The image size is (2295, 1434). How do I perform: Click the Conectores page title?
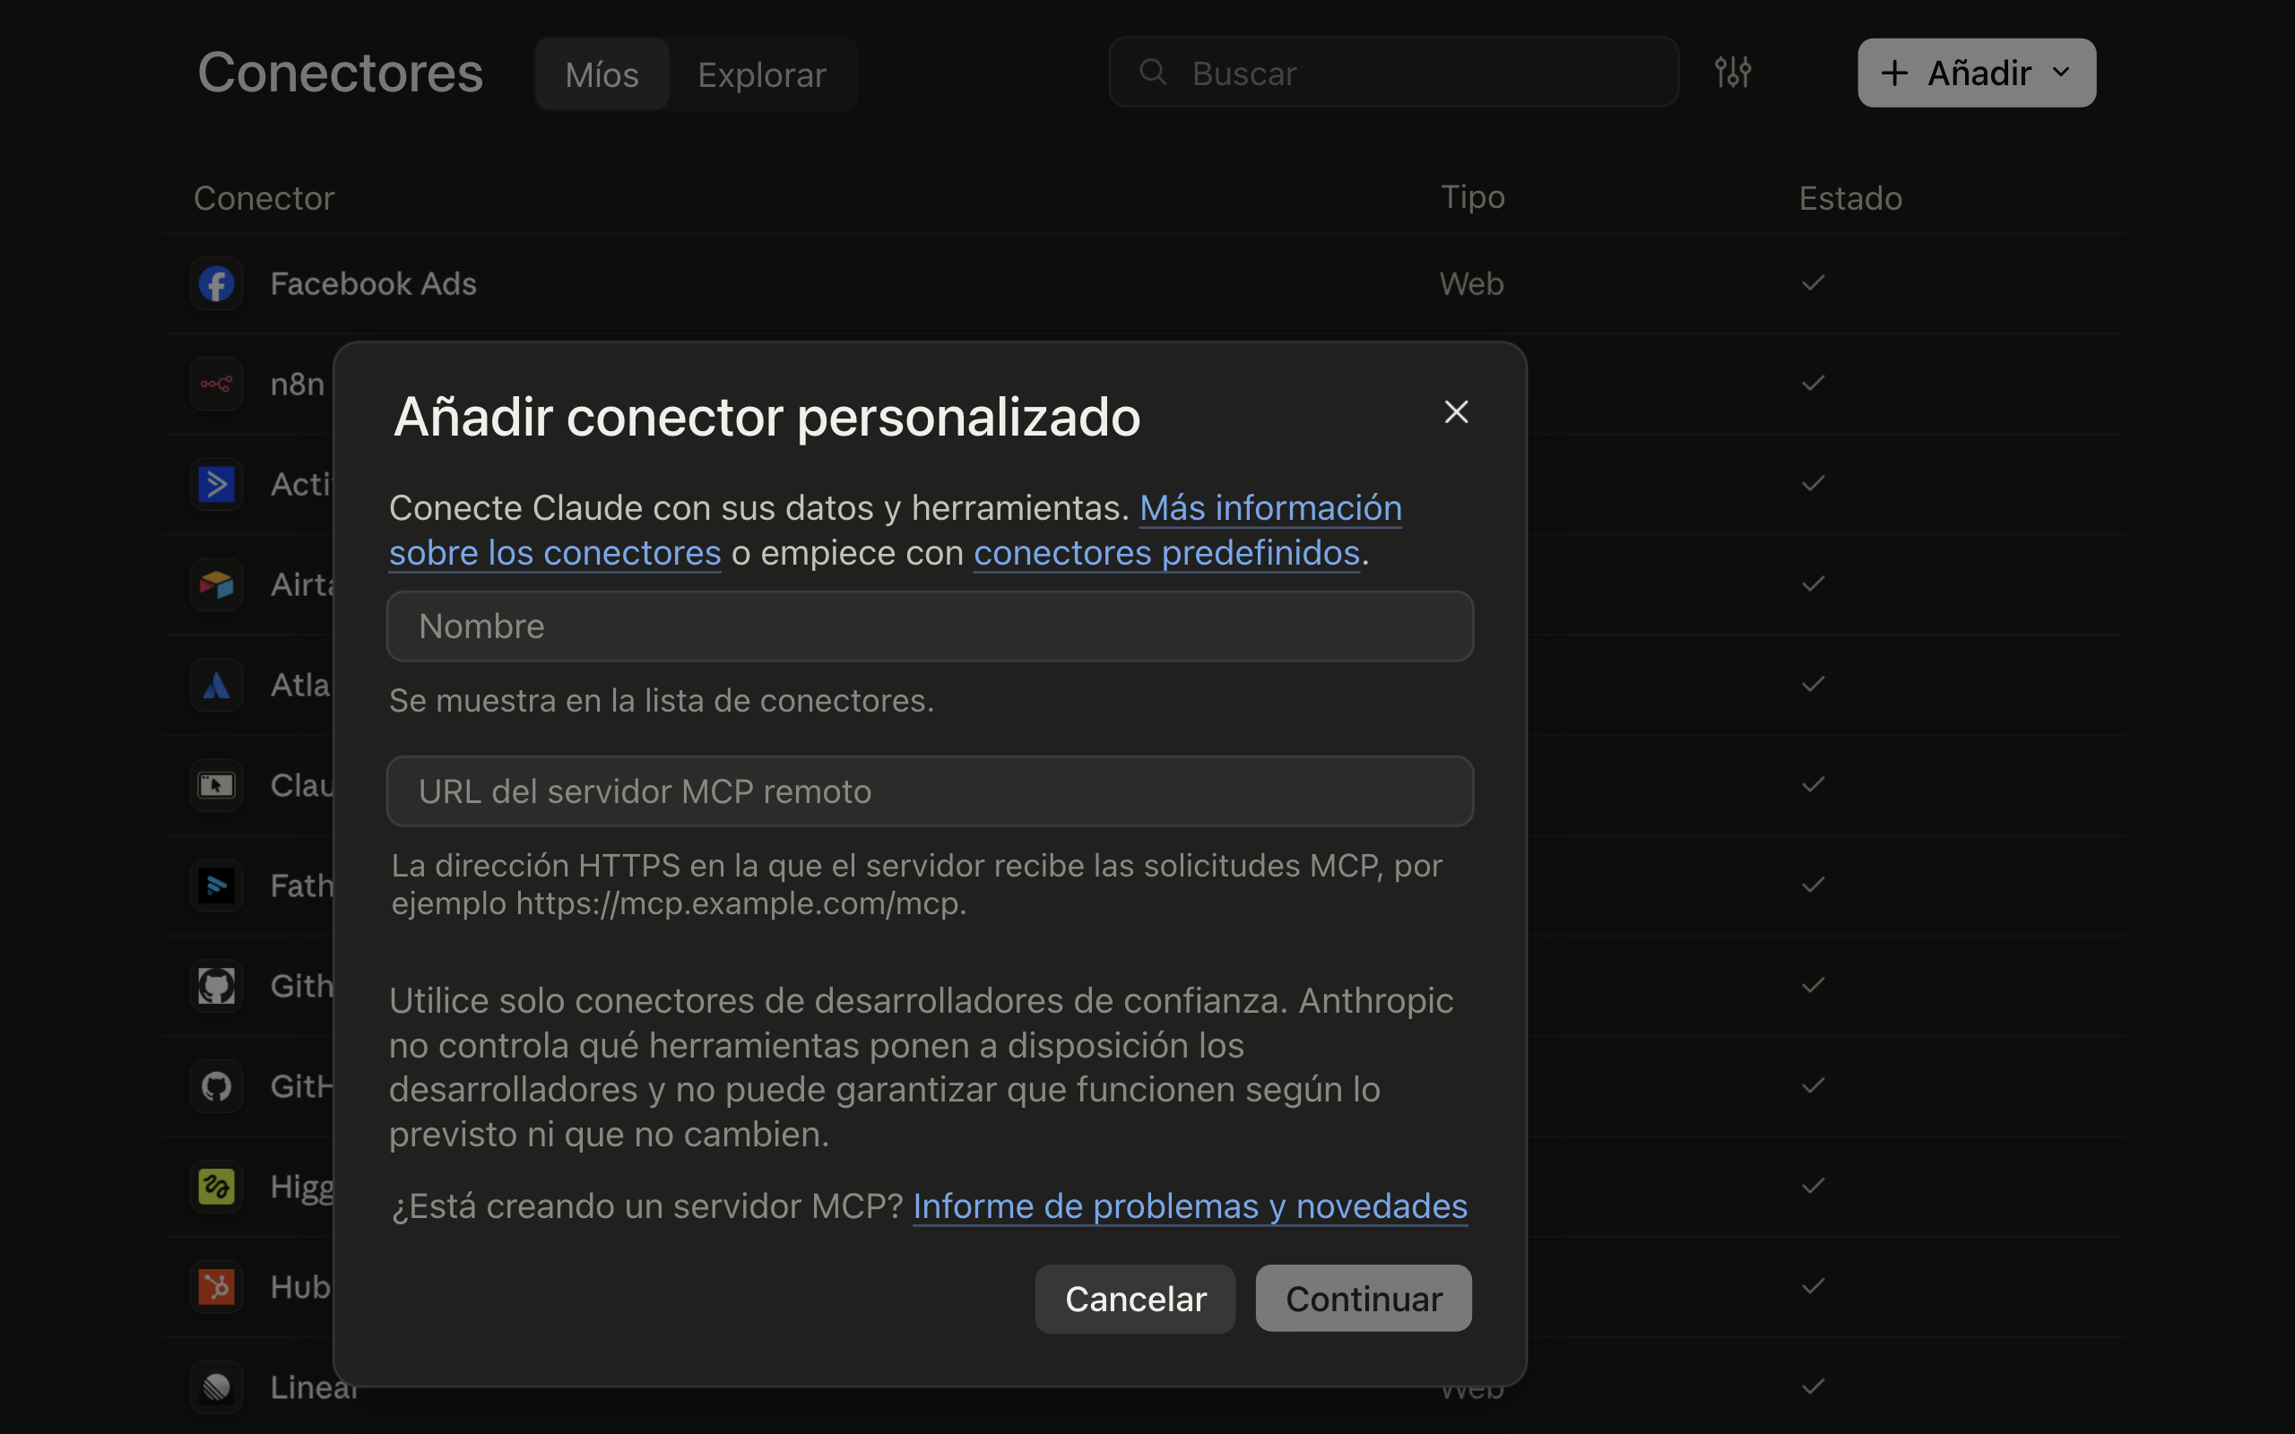341,73
